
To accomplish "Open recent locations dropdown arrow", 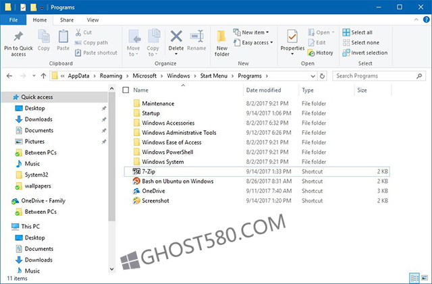I will 34,76.
